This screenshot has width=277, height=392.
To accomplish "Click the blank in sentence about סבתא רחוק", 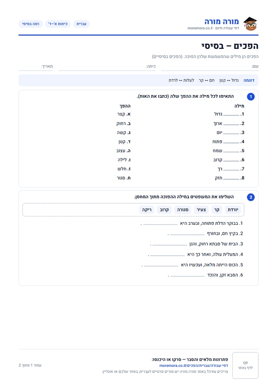I will (x=170, y=244).
